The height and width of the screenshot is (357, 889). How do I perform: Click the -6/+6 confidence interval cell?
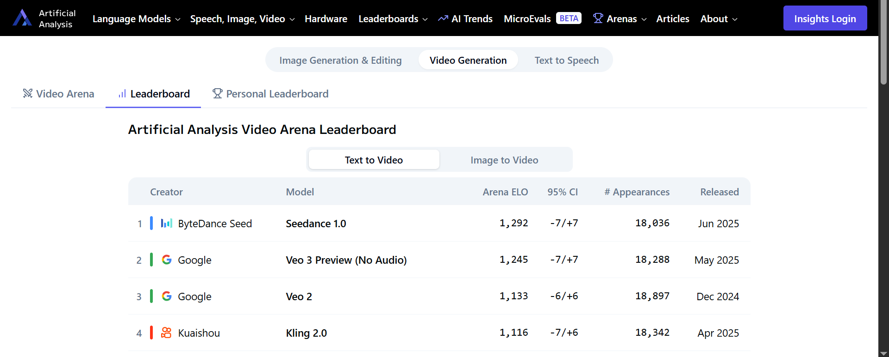pyautogui.click(x=564, y=296)
